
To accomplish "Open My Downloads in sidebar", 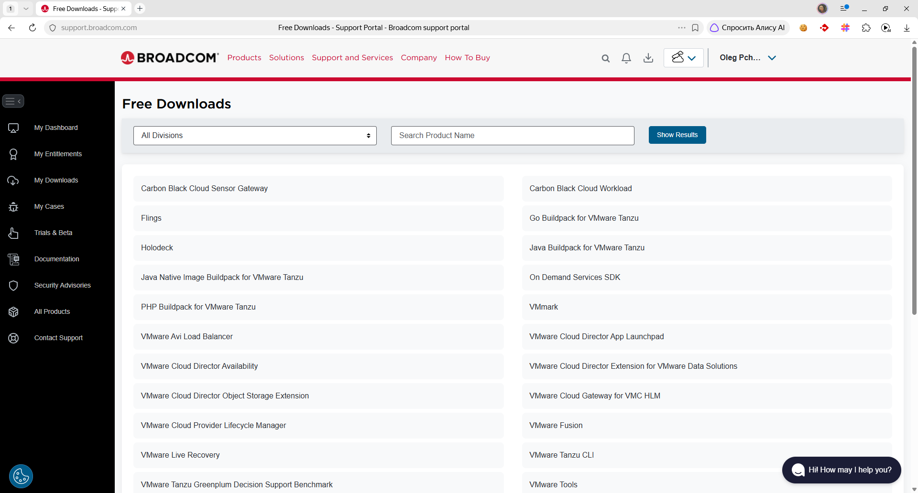I will [x=56, y=180].
